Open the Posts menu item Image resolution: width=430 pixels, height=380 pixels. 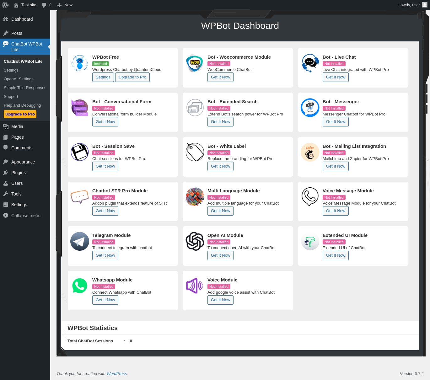click(x=25, y=33)
